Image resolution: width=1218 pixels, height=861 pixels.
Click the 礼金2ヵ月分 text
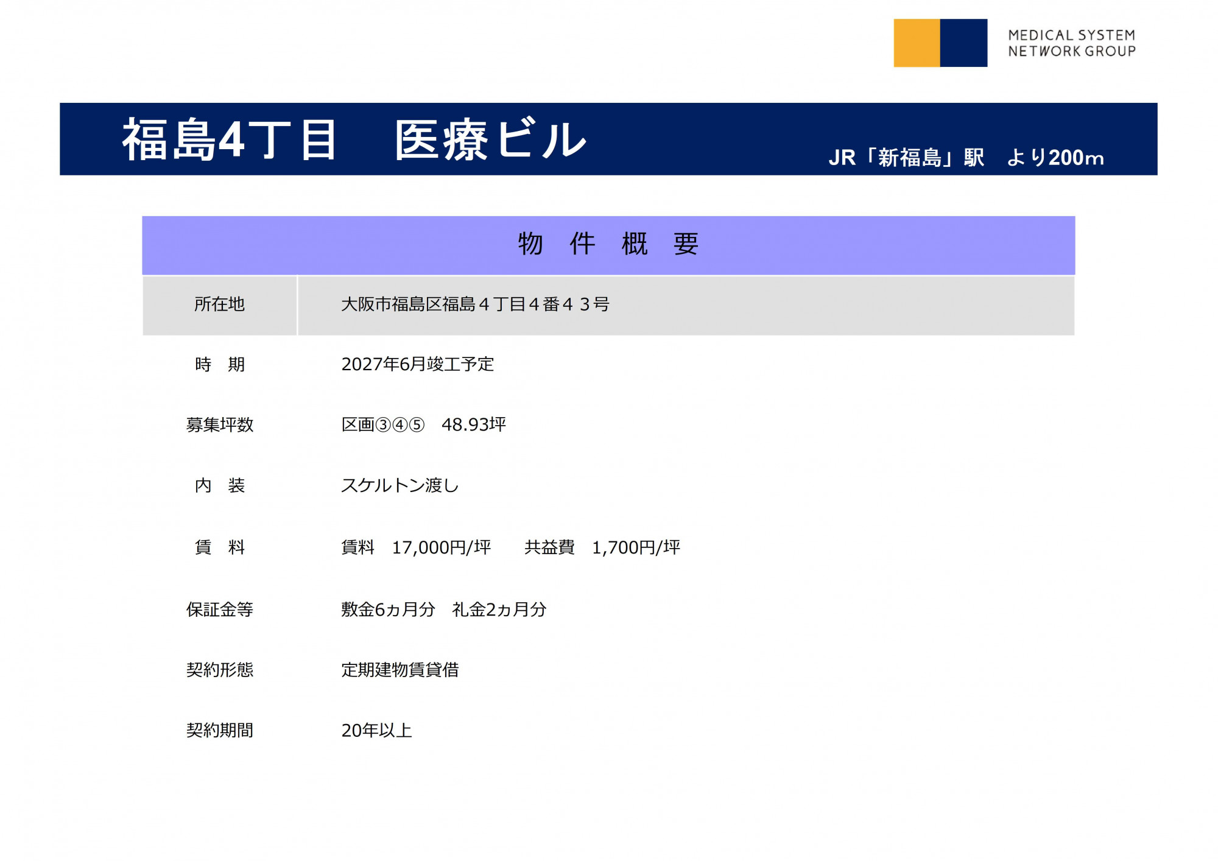(x=499, y=610)
